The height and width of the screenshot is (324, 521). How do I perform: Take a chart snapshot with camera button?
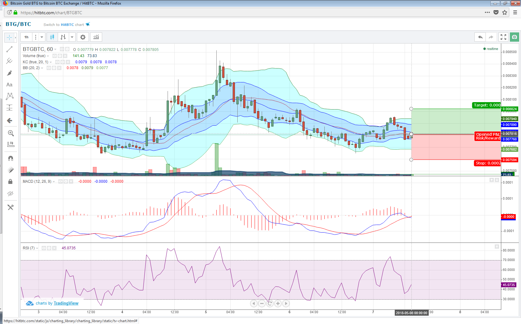tap(515, 37)
